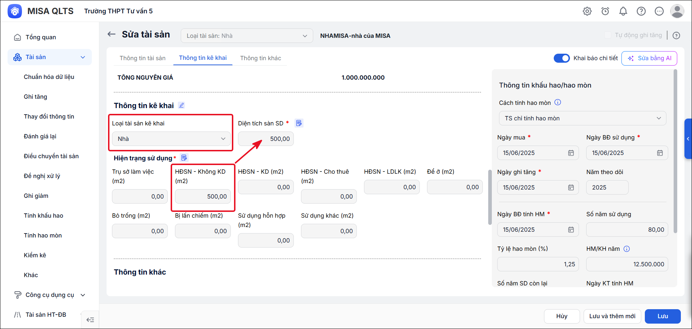Click the Diện tích sàn SD field
Screen dimensions: 692x329
266,139
